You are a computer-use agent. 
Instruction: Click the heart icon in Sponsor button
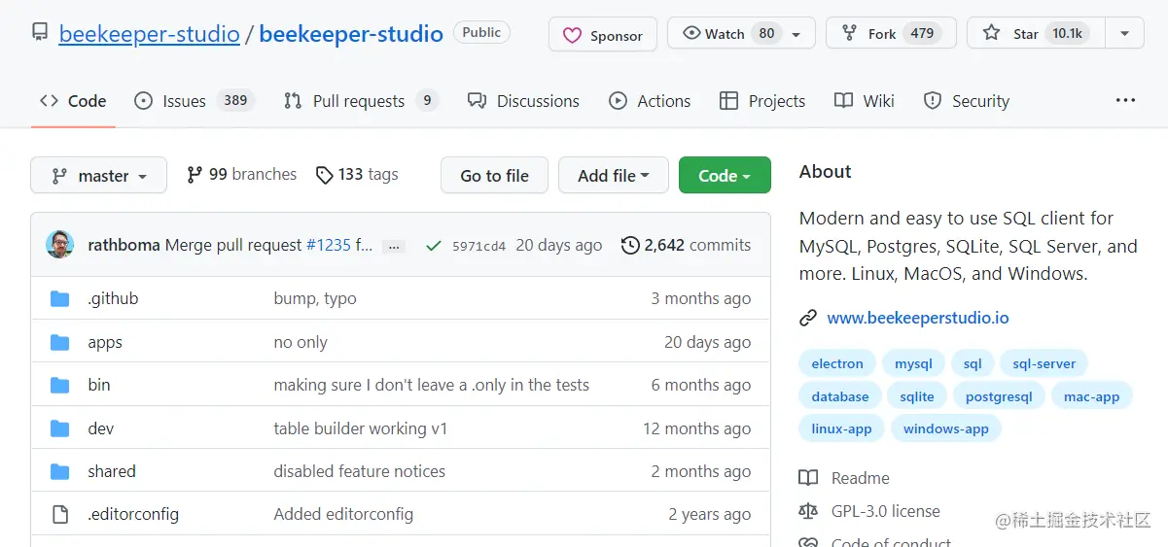[x=572, y=35]
